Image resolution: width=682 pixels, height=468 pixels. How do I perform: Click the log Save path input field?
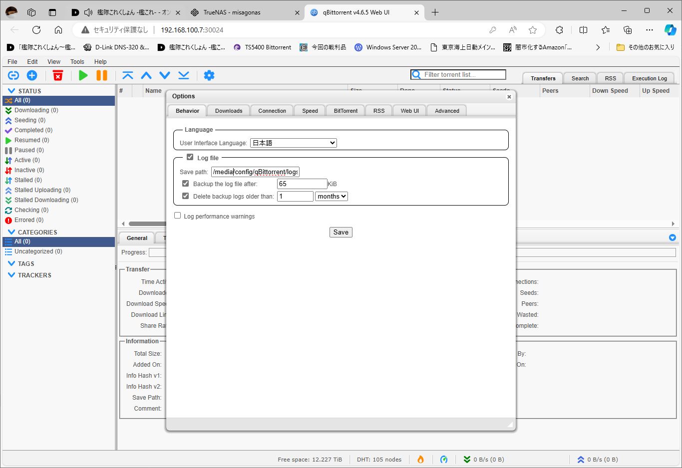(255, 172)
